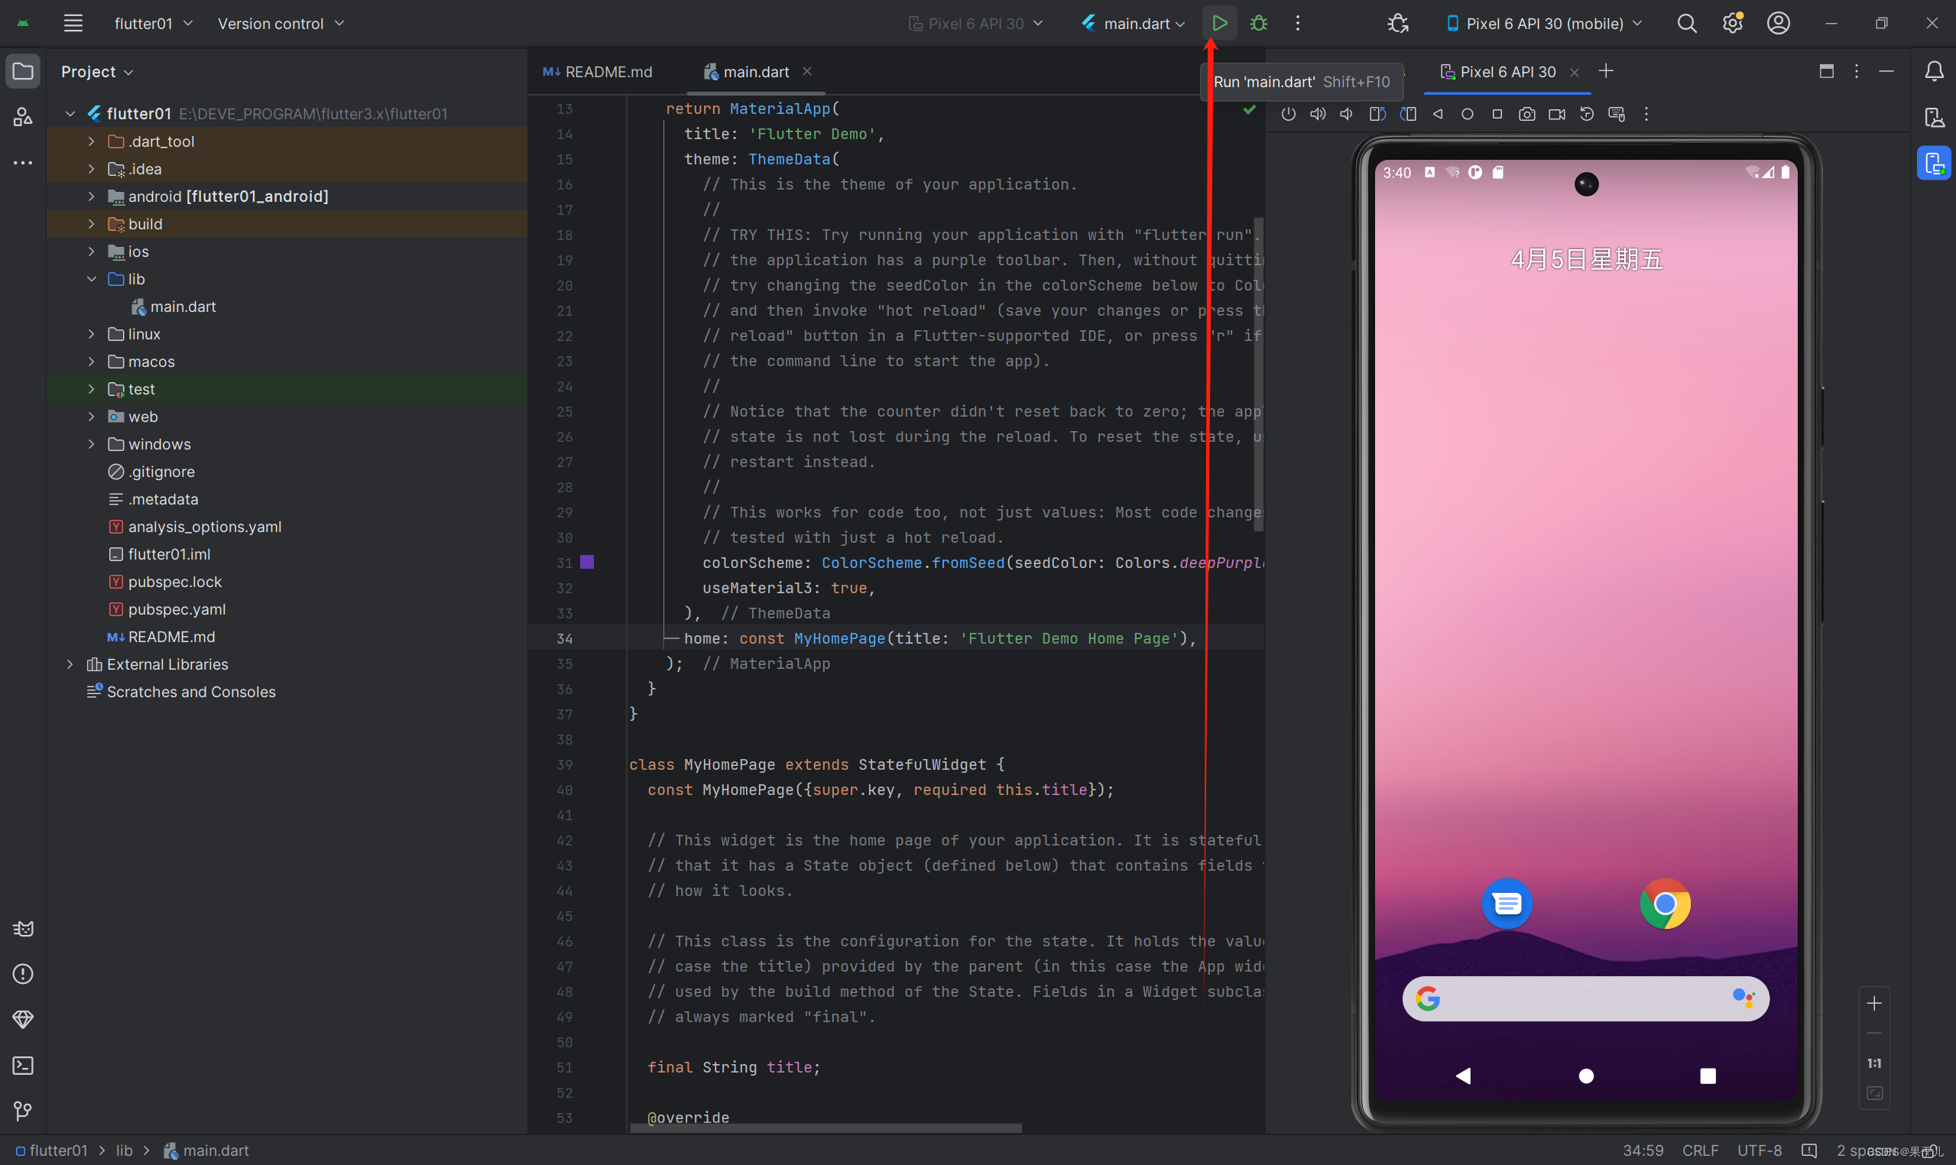Click the deepPurple color swatch in gutter
Viewport: 1956px width, 1165px height.
point(586,562)
